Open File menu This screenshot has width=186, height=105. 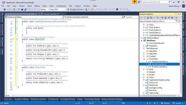3,6
